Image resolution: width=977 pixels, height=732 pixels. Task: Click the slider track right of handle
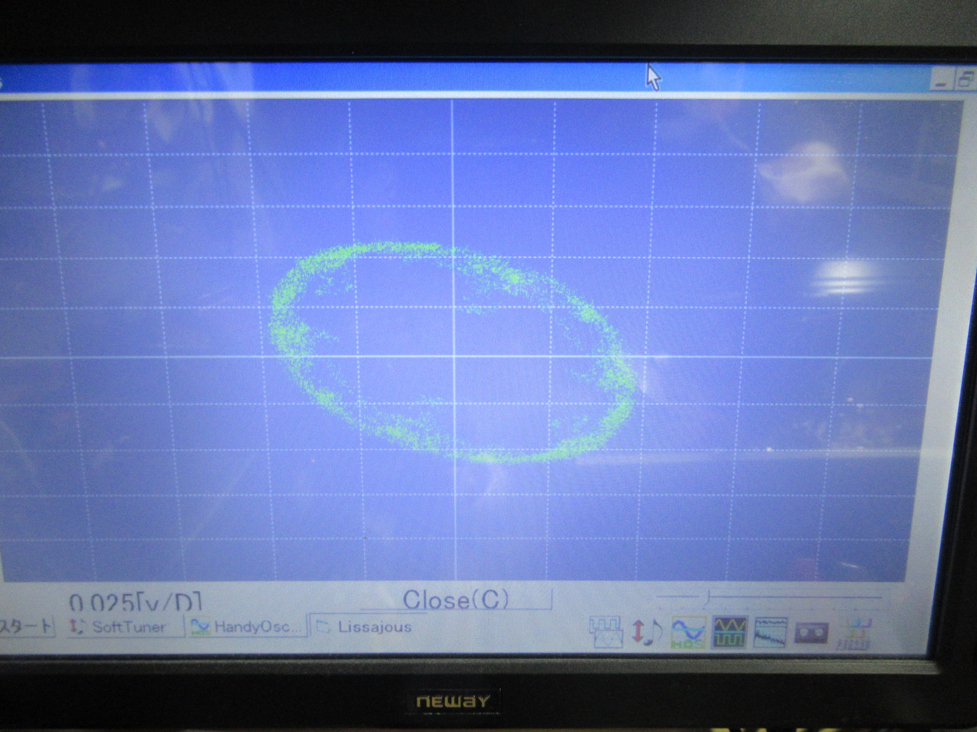tap(792, 597)
